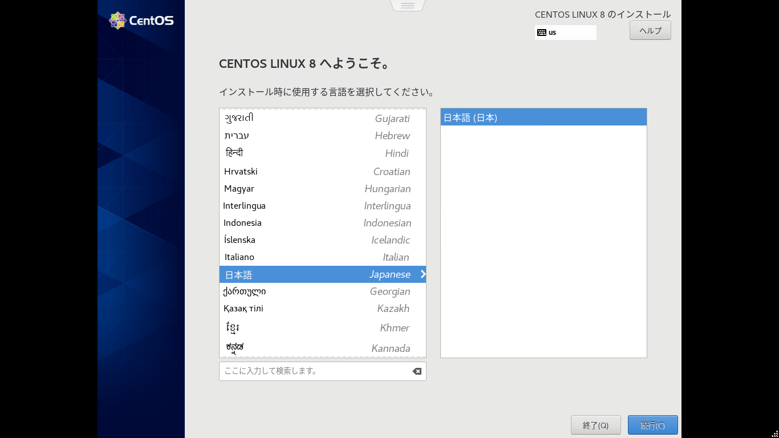Pick the Khmer language row
Screen dimensions: 779x438
(x=323, y=328)
